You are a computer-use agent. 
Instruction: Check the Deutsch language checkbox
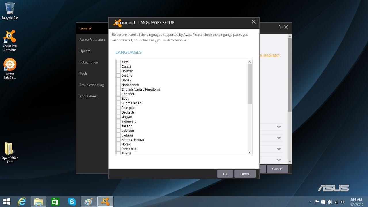[118, 112]
